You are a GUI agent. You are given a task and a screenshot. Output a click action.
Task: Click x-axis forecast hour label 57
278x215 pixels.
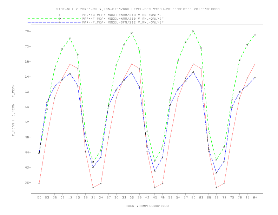tap(186, 197)
